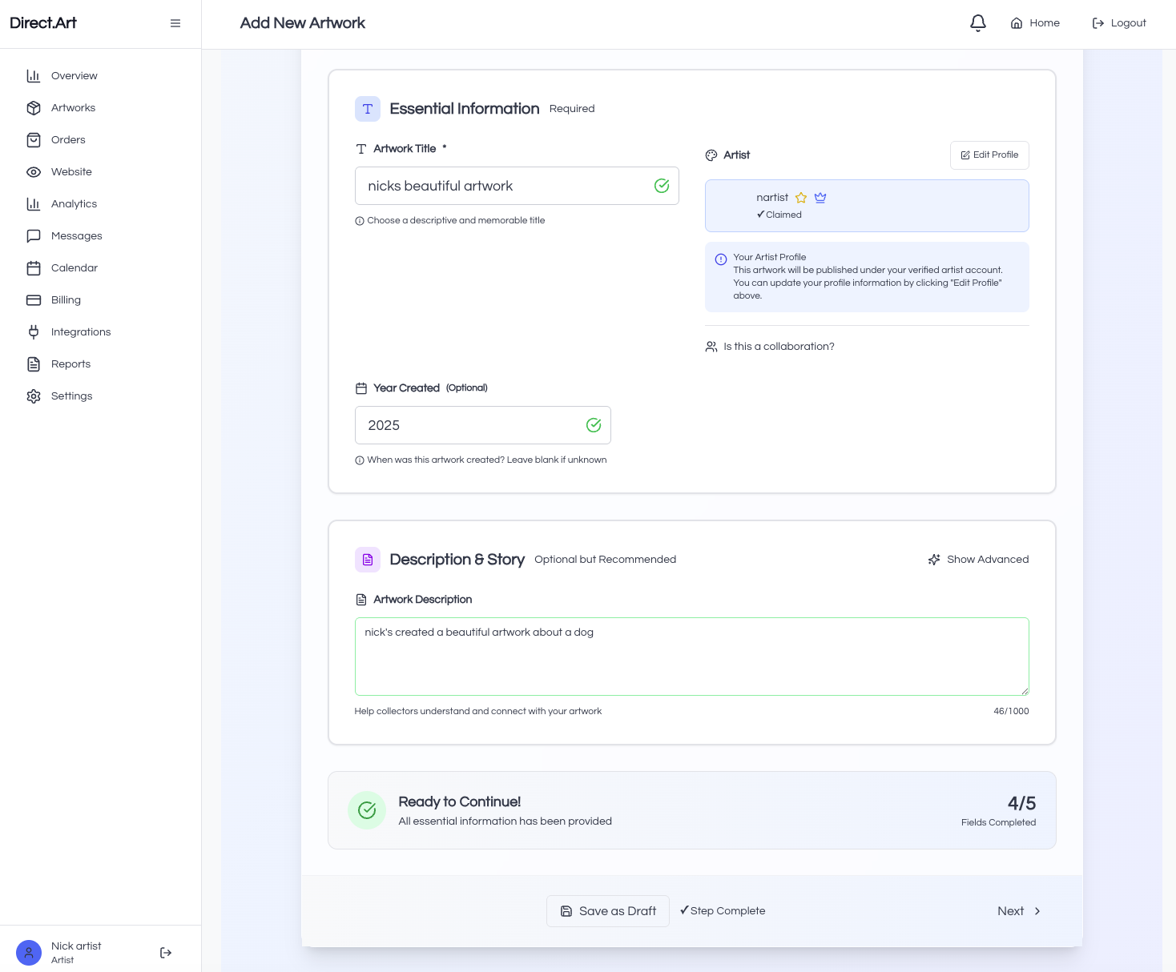Select the Calendar icon
The height and width of the screenshot is (972, 1176).
pyautogui.click(x=34, y=267)
